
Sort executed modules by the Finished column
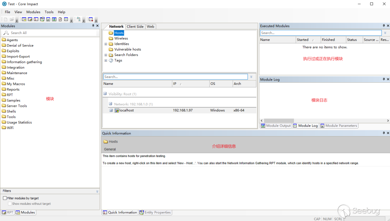(333, 40)
